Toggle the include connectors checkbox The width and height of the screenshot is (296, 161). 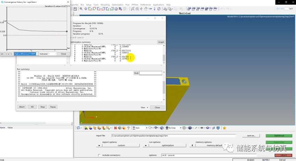click(99, 155)
